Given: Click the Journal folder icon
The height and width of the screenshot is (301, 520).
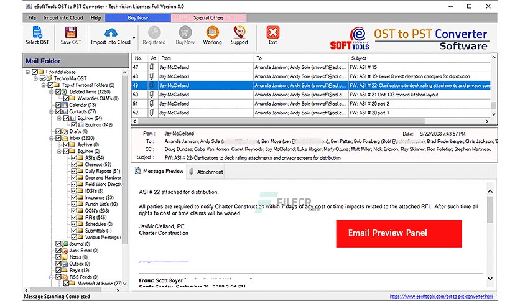Looking at the screenshot, I should point(65,244).
